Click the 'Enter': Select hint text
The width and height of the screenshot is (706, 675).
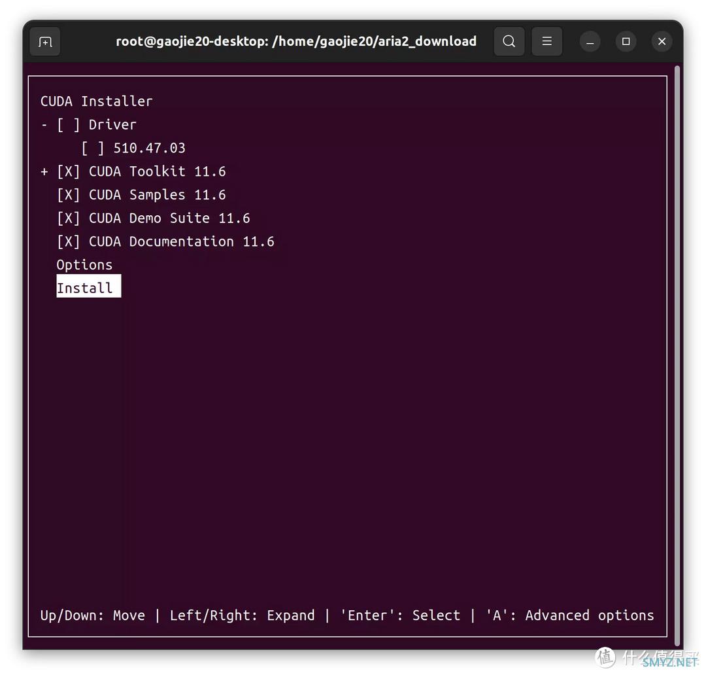point(400,615)
